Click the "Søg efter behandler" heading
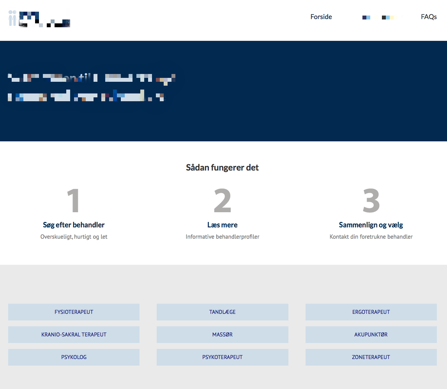 pyautogui.click(x=74, y=225)
